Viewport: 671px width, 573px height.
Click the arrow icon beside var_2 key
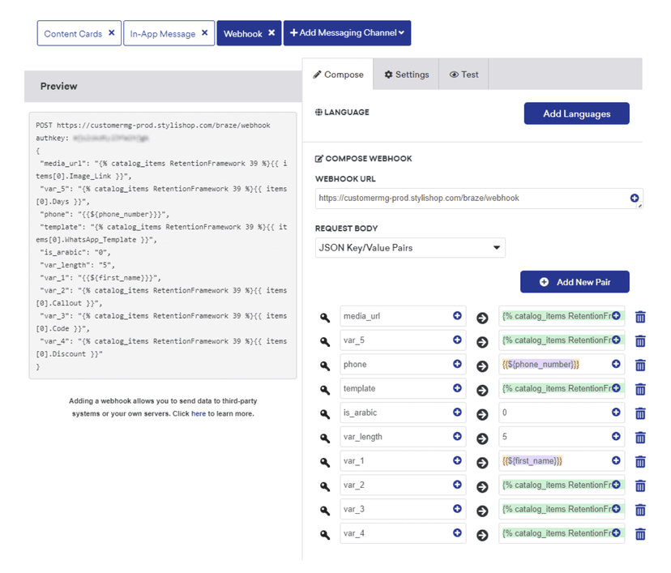482,485
